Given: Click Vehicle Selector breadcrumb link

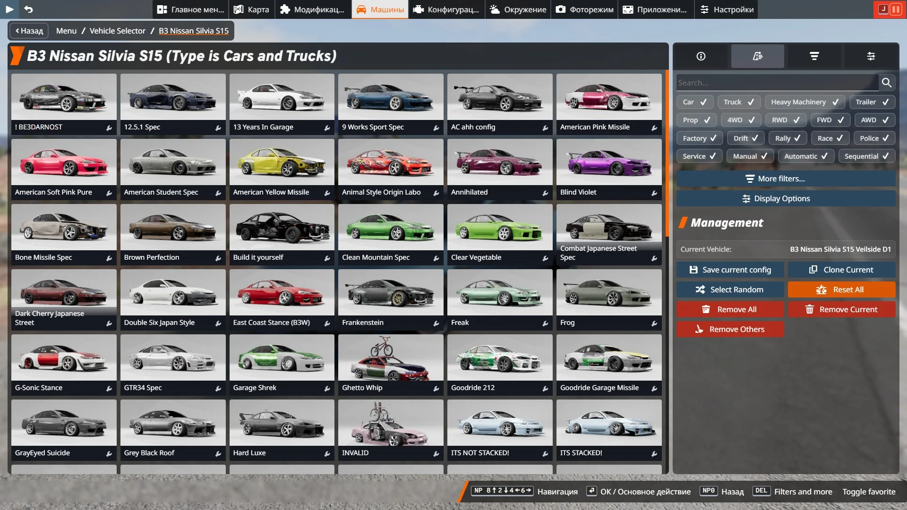Looking at the screenshot, I should tap(118, 31).
